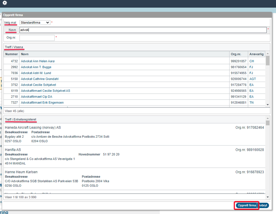Open the settings gear icon
This screenshot has width=276, height=214.
5,3
